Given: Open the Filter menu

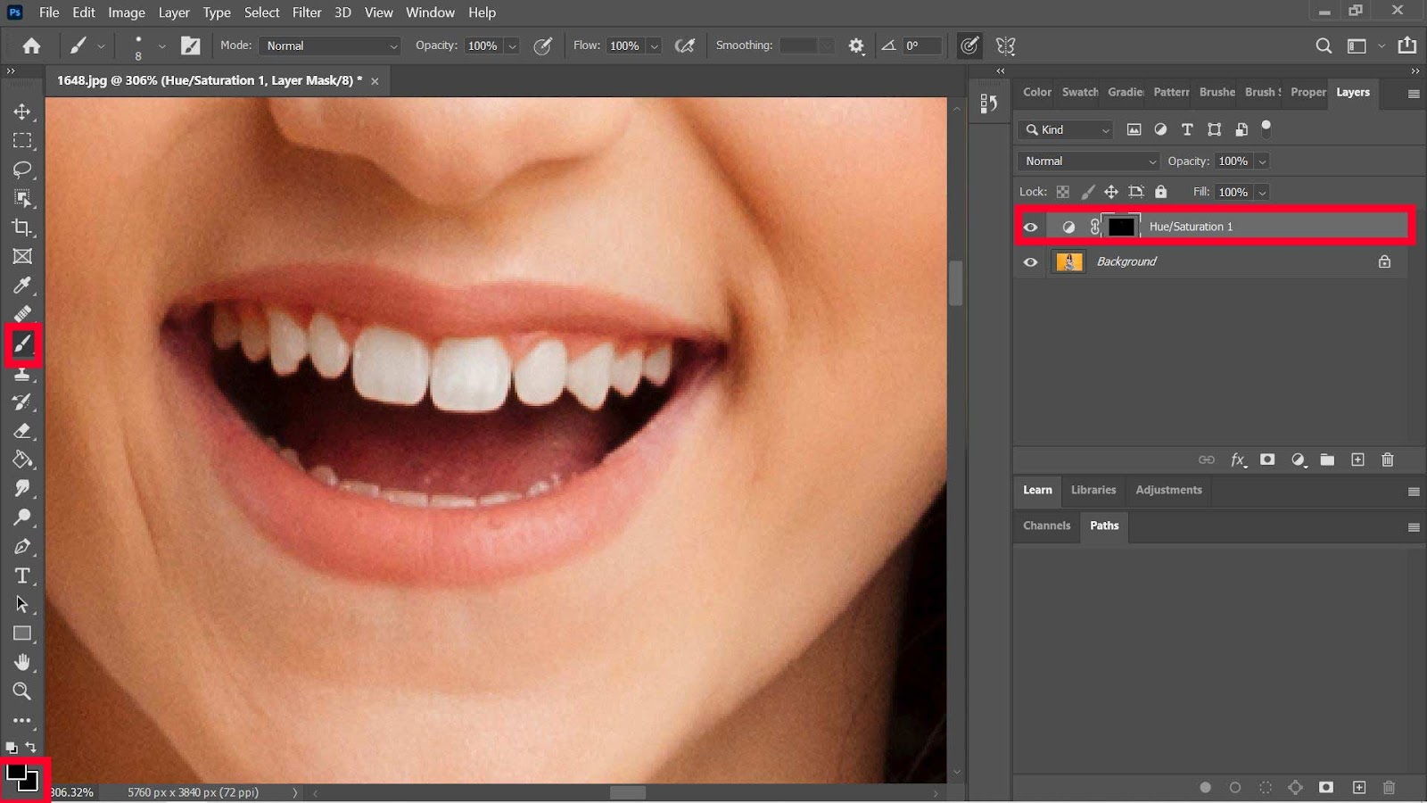Looking at the screenshot, I should point(307,12).
